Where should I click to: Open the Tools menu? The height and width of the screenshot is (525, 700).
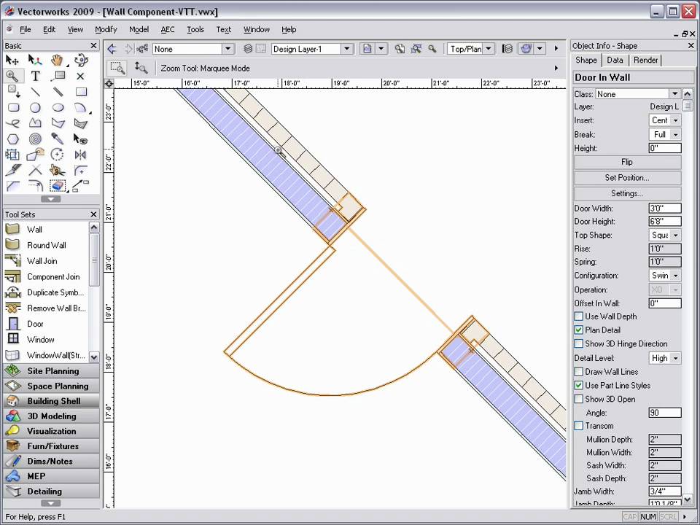(x=195, y=29)
